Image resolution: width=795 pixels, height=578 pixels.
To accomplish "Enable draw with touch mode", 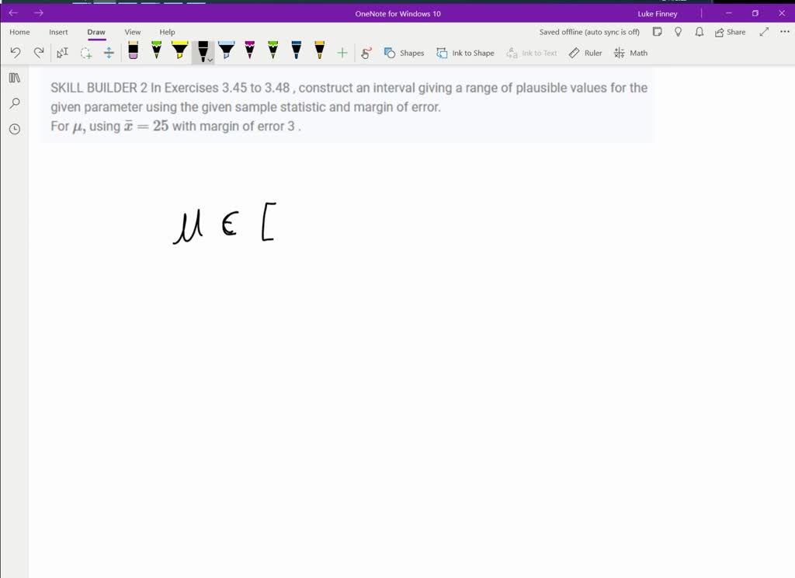I will [x=366, y=53].
